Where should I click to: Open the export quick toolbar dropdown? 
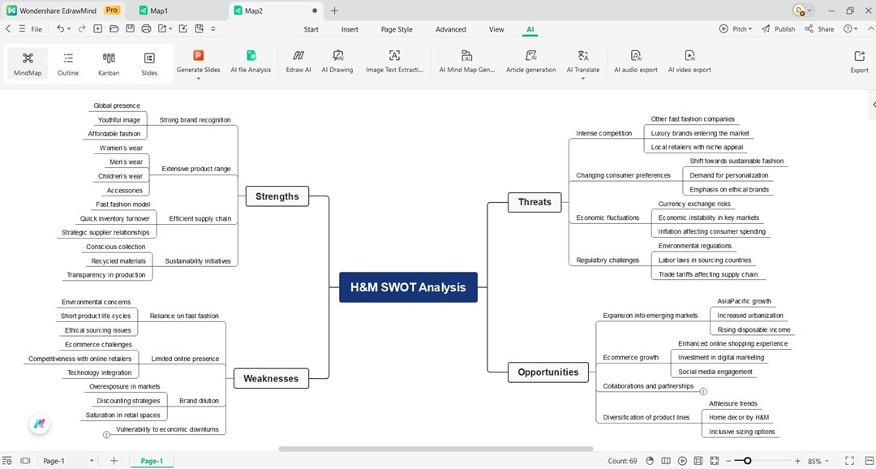(x=170, y=29)
